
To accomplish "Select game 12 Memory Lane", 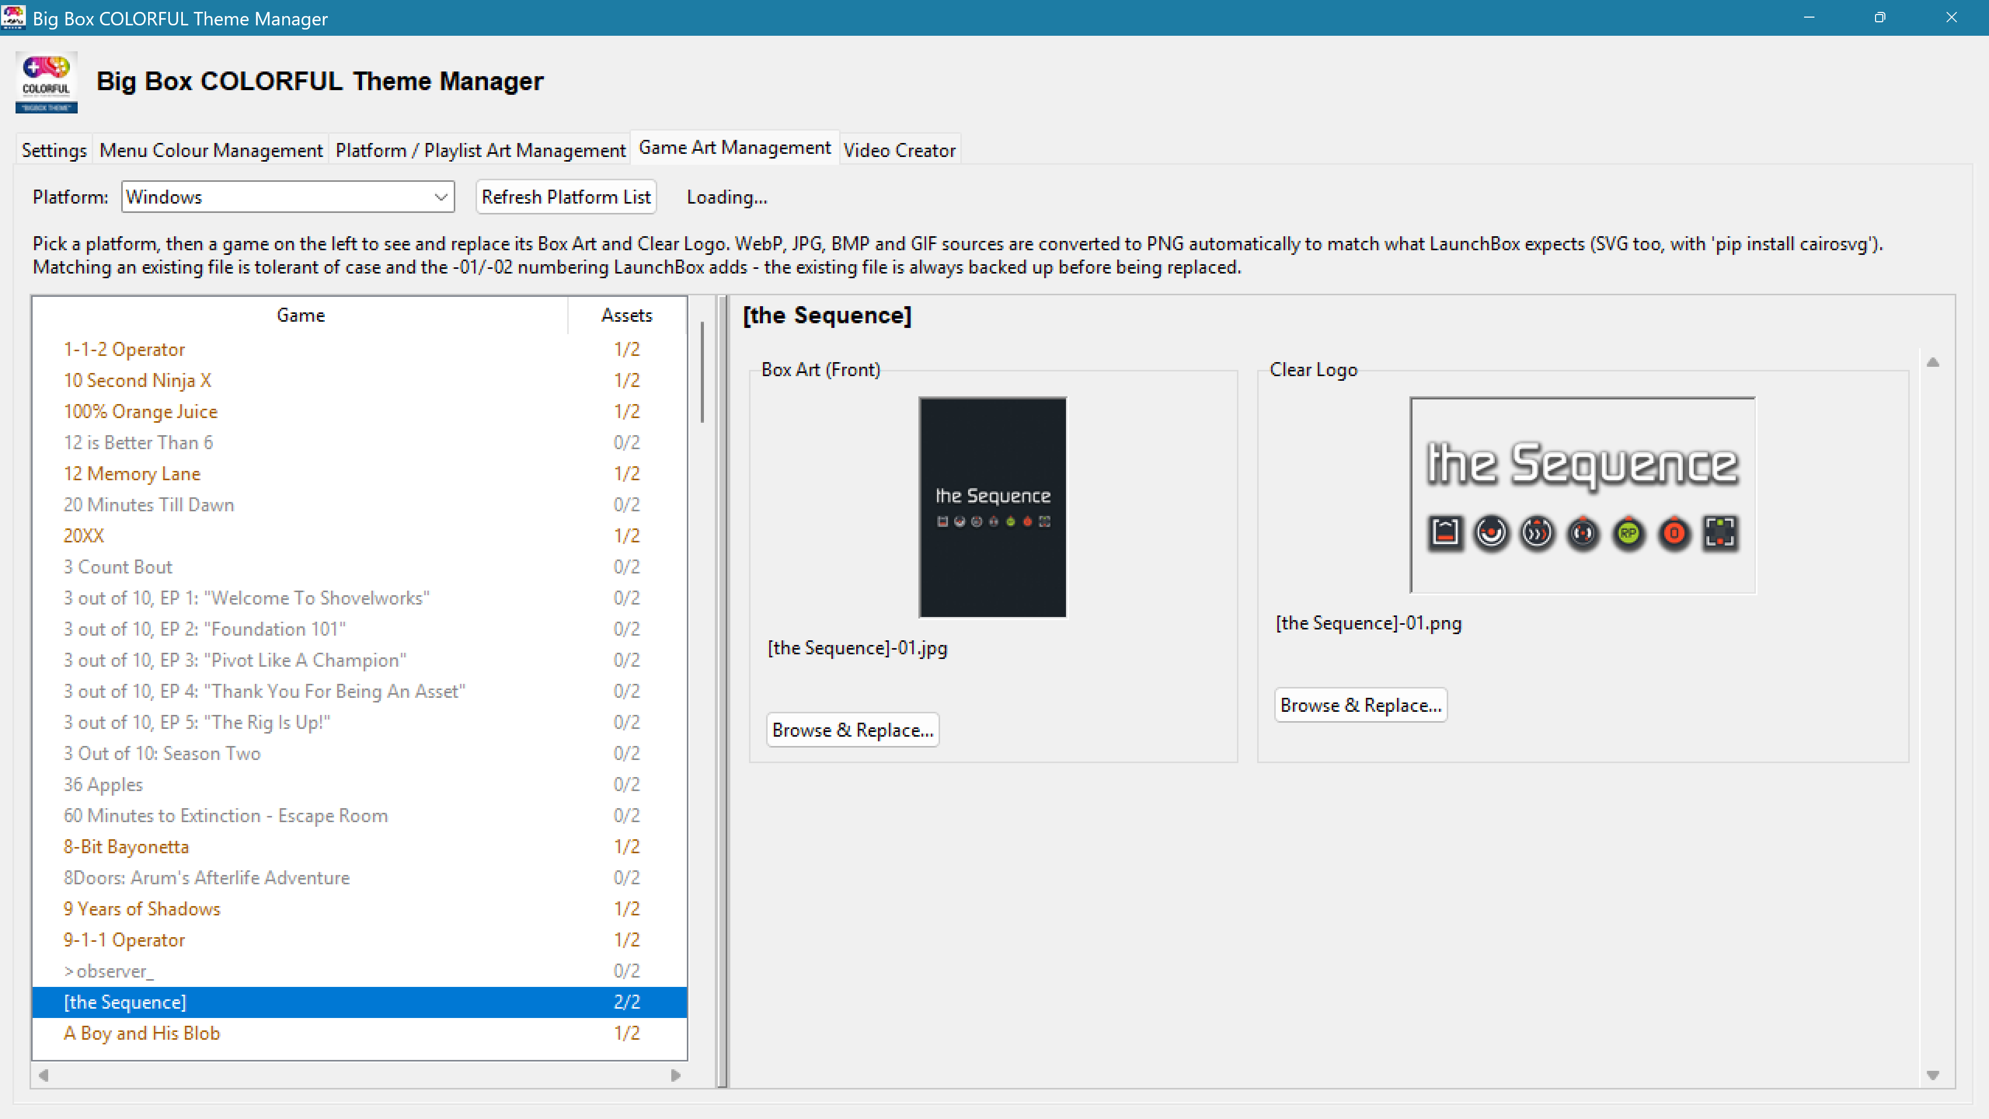I will (360, 474).
